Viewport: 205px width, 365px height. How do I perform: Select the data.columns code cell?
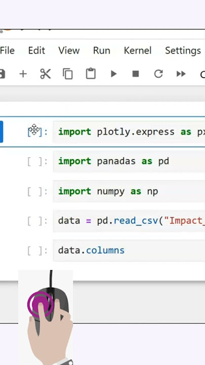tap(129, 250)
